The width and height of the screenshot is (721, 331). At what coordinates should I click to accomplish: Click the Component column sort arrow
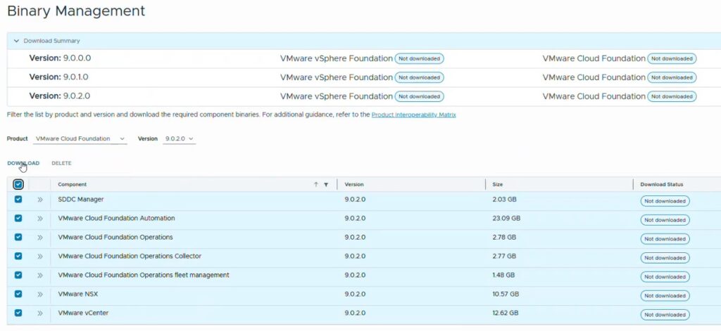[316, 185]
